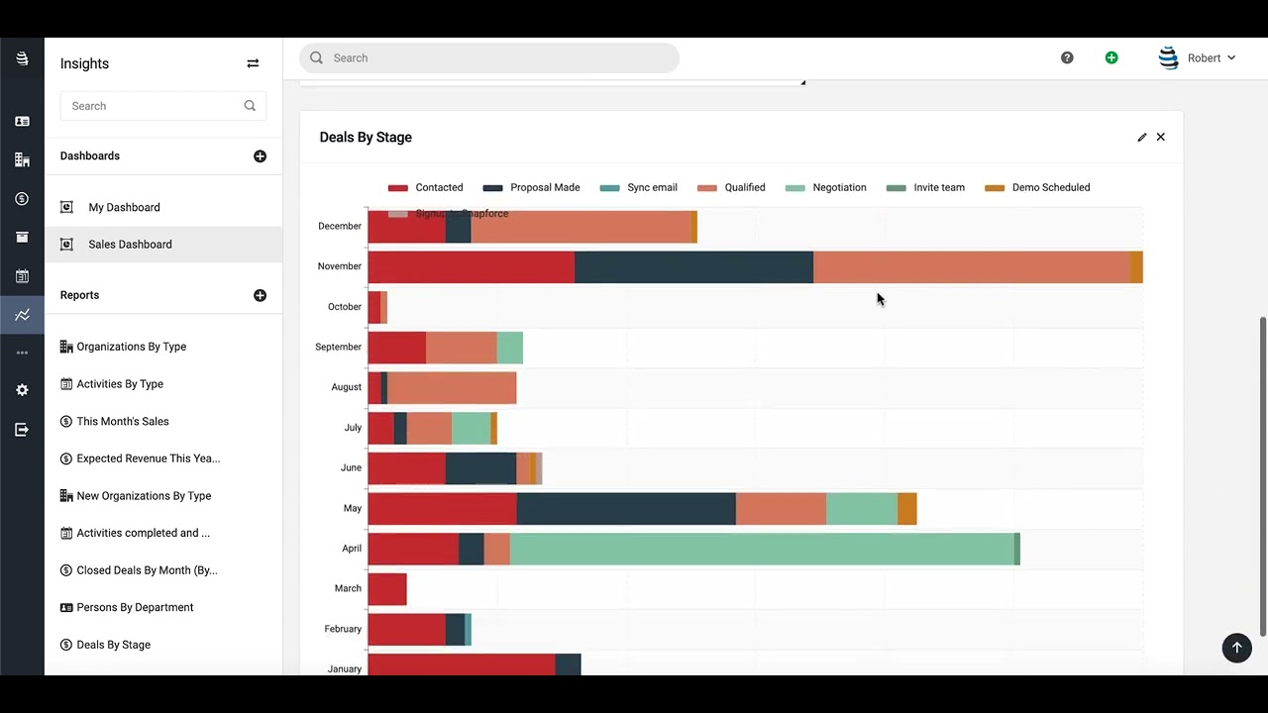Add a new report with the plus icon

260,295
